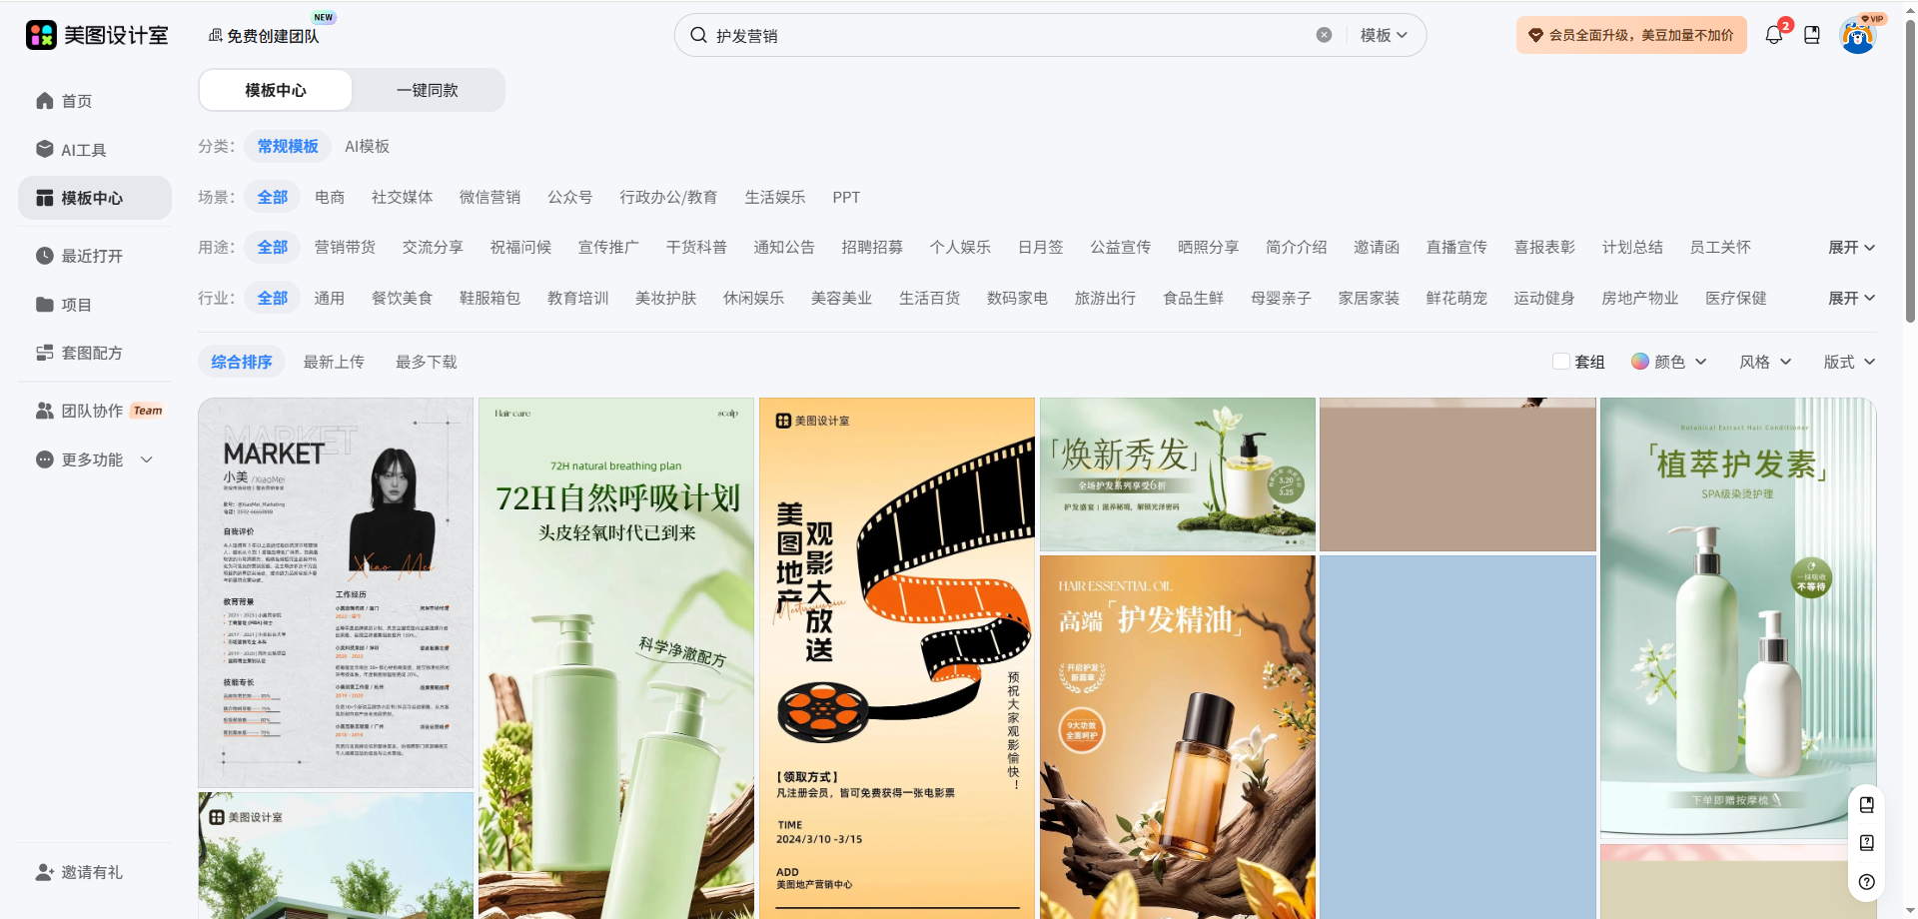The width and height of the screenshot is (1918, 919).
Task: Open AI工具 in the sidebar
Action: coord(83,150)
